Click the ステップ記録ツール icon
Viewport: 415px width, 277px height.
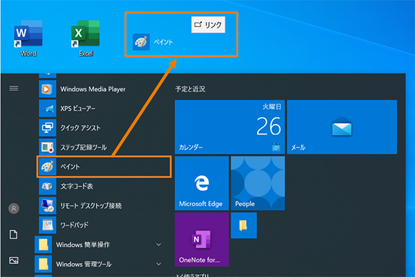pos(48,147)
